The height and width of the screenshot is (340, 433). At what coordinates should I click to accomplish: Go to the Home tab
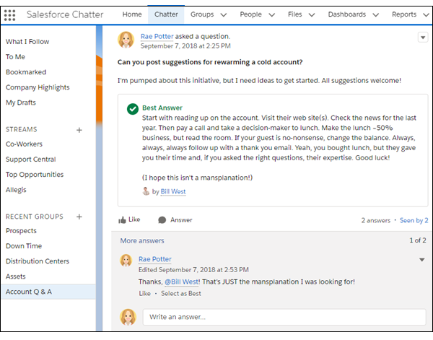pos(132,14)
